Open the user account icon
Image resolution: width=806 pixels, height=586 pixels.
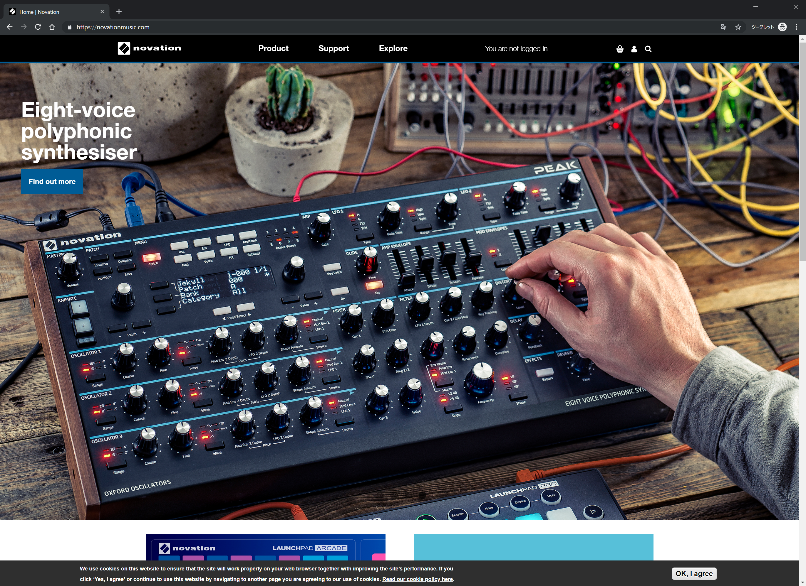(x=634, y=49)
